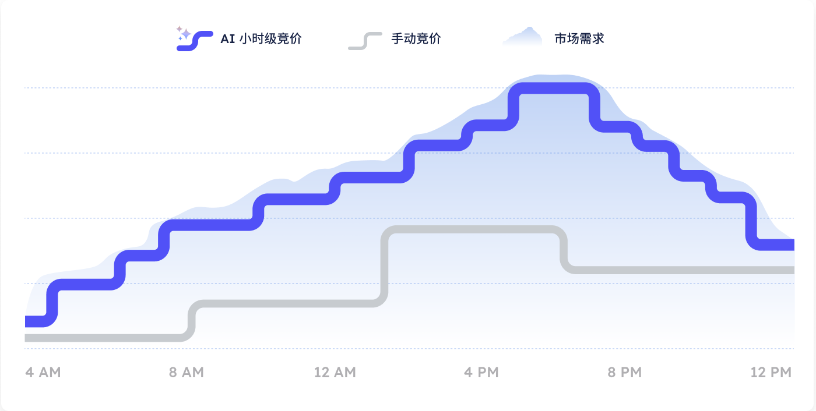Select the 4 AM time axis label
Image resolution: width=816 pixels, height=411 pixels.
[x=43, y=373]
